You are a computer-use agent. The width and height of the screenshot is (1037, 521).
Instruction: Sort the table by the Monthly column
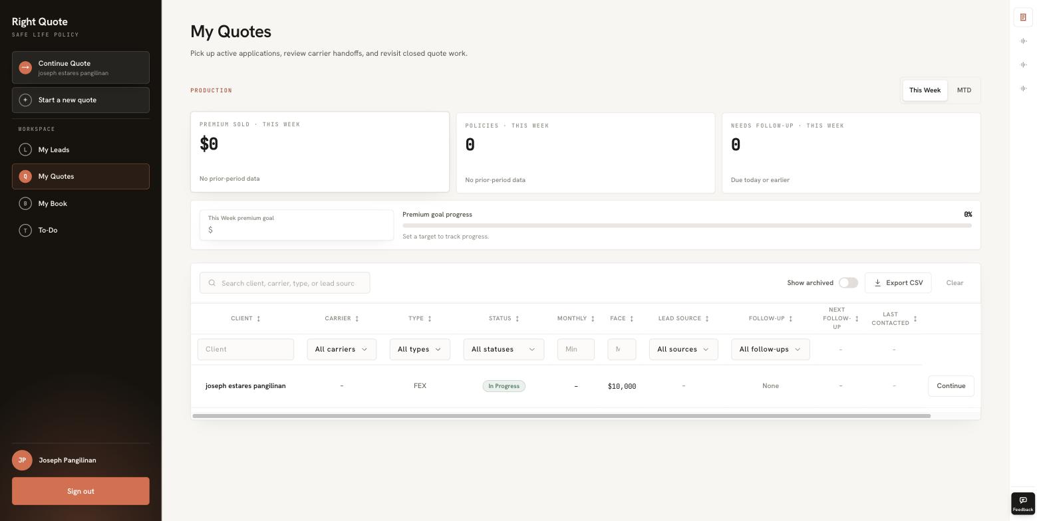click(576, 318)
